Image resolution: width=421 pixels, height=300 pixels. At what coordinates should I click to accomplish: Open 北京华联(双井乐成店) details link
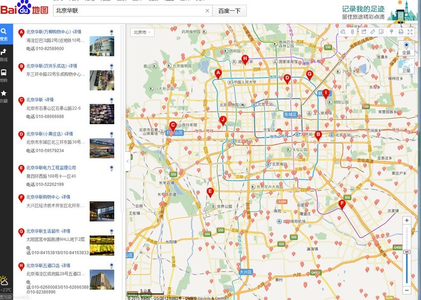click(52, 66)
